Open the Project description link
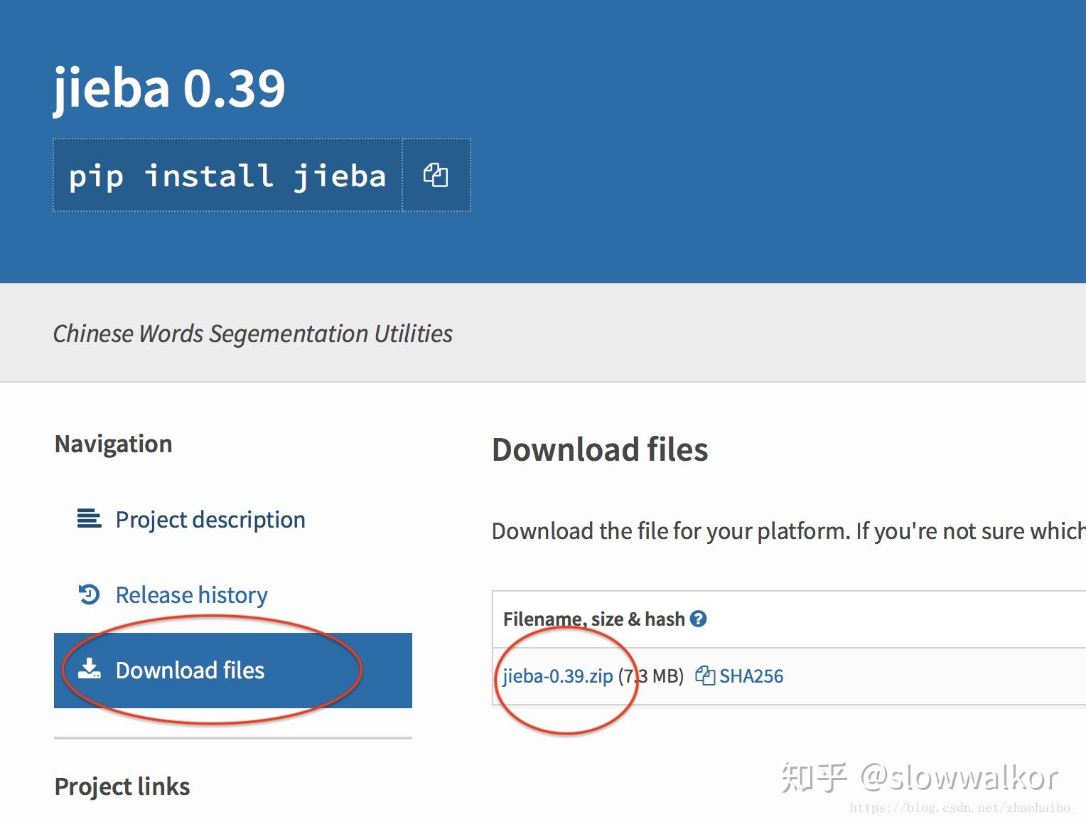Screen dimensions: 1086x822 pyautogui.click(x=210, y=519)
